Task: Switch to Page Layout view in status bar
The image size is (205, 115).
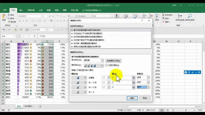Action: pyautogui.click(x=168, y=110)
